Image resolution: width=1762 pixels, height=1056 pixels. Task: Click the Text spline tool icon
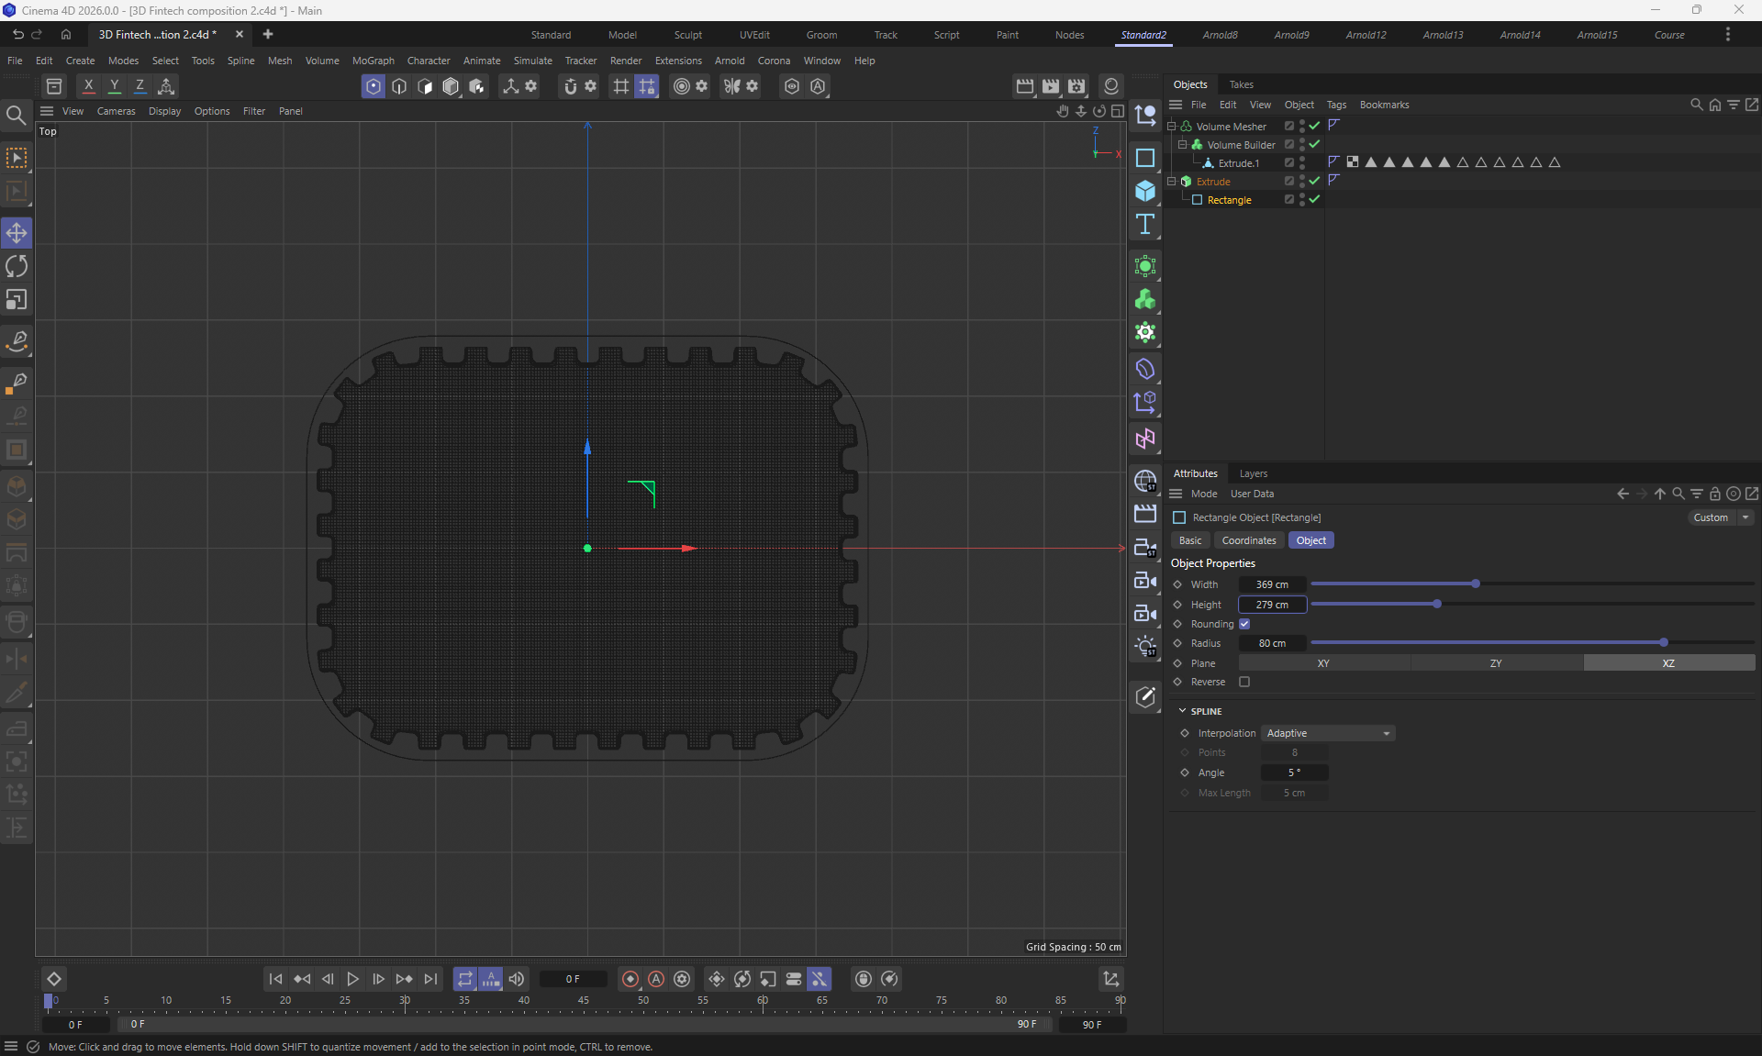click(1144, 225)
